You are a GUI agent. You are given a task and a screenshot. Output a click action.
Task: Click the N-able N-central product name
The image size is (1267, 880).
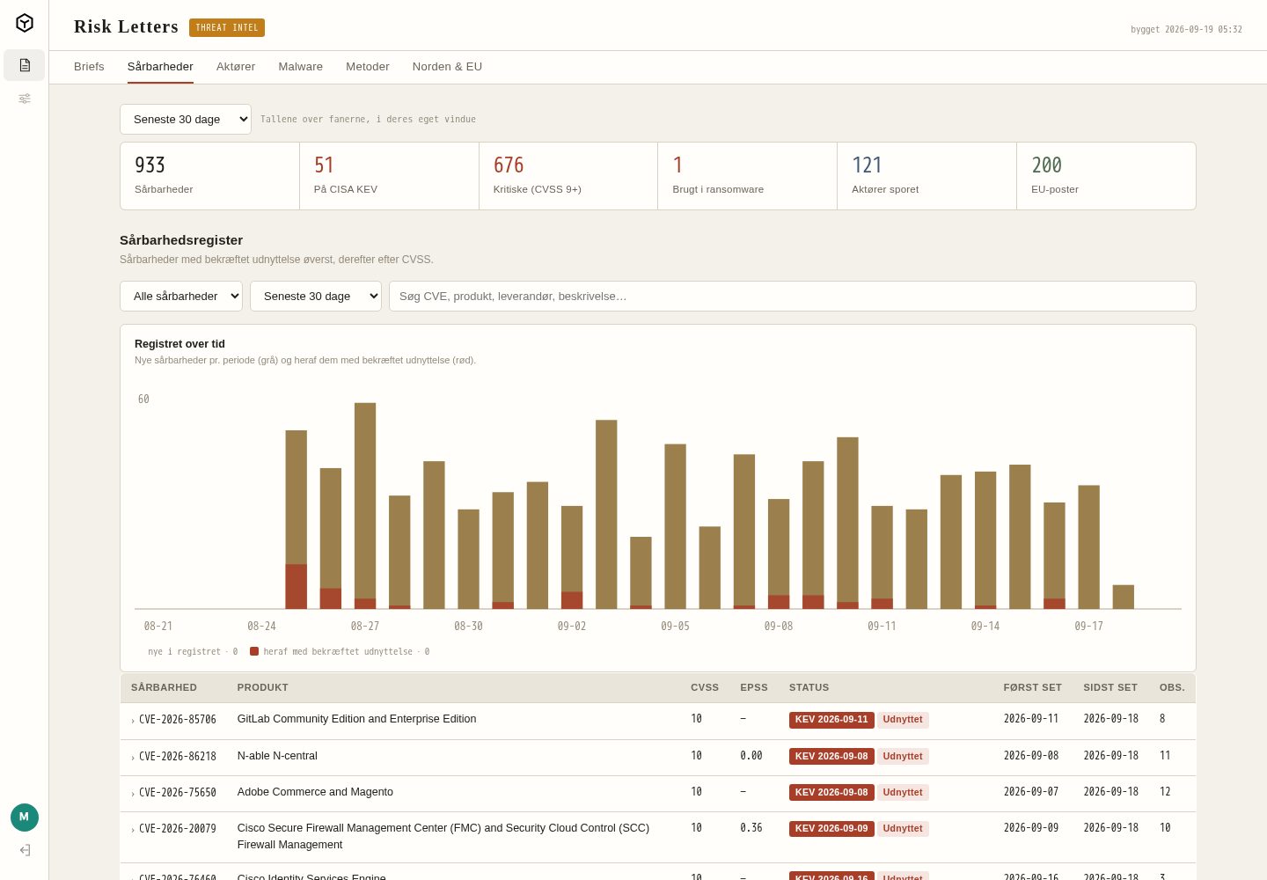277,756
